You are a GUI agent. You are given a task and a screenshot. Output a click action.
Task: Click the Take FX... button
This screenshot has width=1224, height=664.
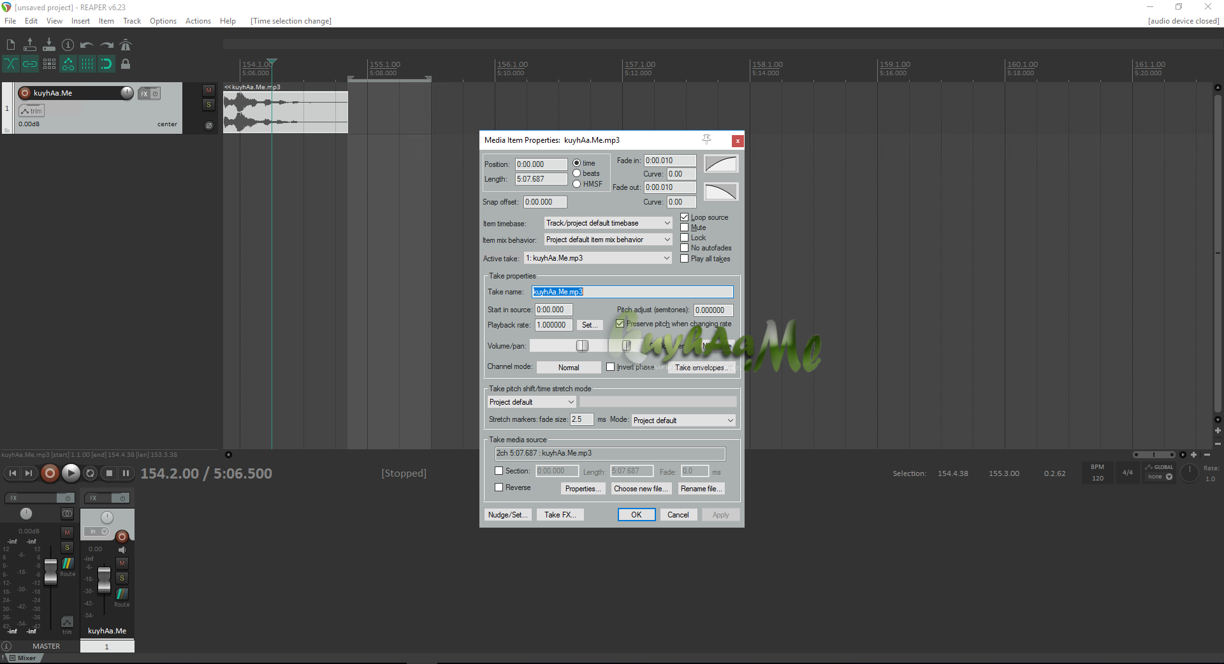coord(560,515)
